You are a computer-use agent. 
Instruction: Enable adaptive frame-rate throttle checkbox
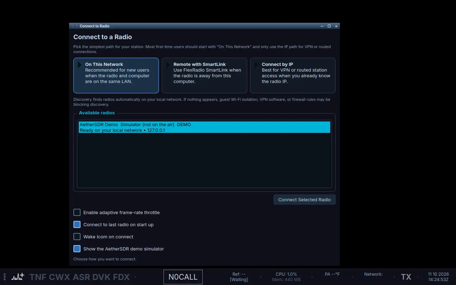click(77, 212)
